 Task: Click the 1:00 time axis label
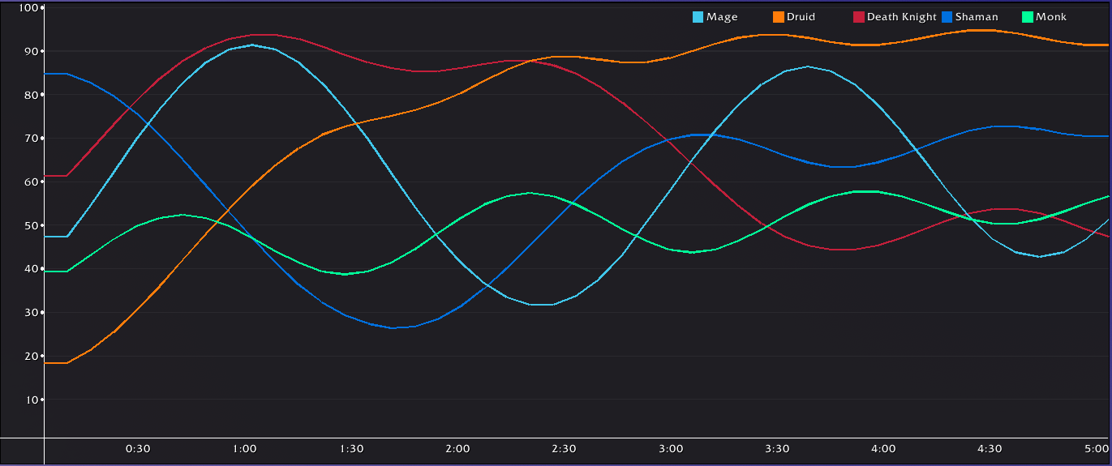(244, 449)
